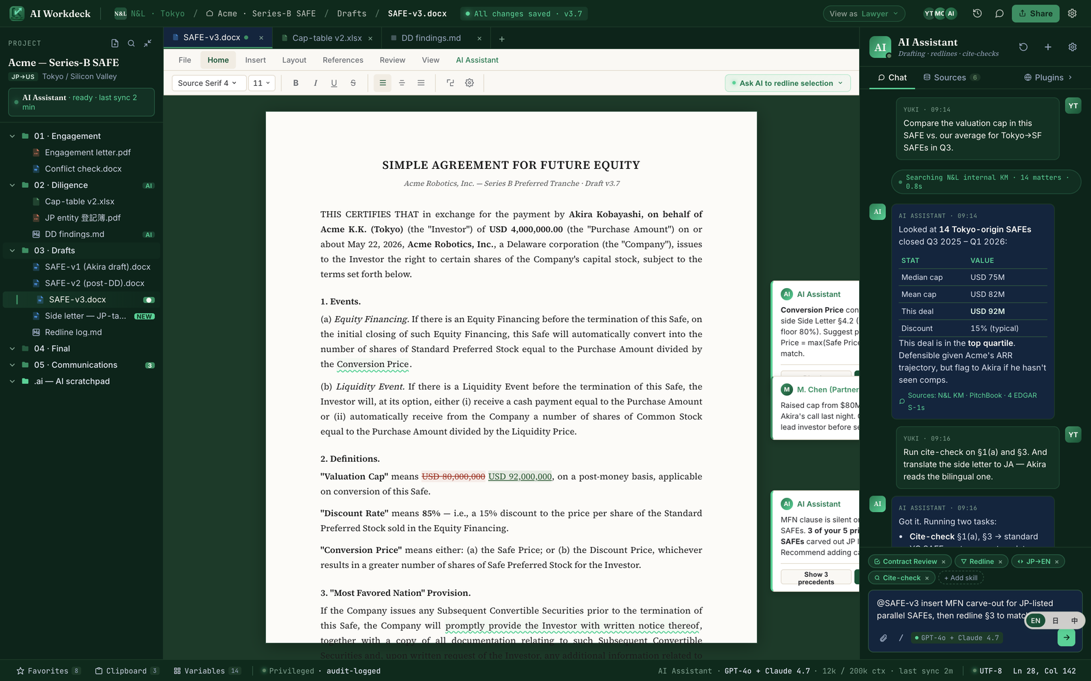Collapse the 03 · Drafts folder
The height and width of the screenshot is (681, 1091).
coord(12,251)
